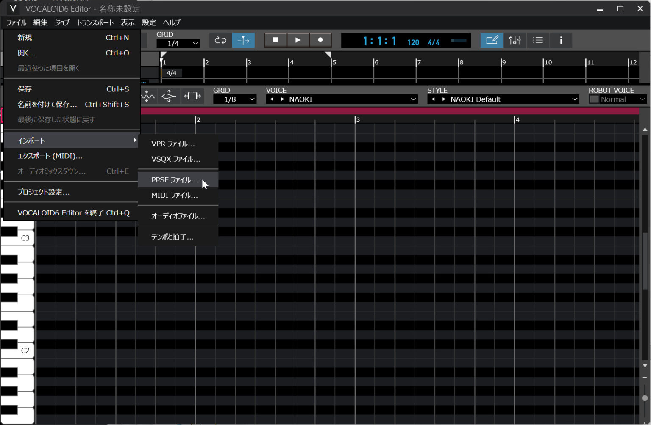Enable loop playback mode

pos(220,40)
